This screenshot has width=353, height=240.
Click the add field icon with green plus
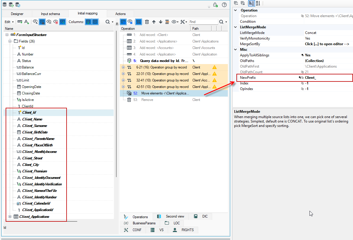tap(20, 22)
